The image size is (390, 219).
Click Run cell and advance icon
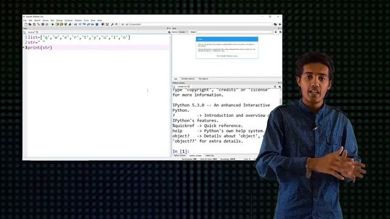pyautogui.click(x=62, y=24)
